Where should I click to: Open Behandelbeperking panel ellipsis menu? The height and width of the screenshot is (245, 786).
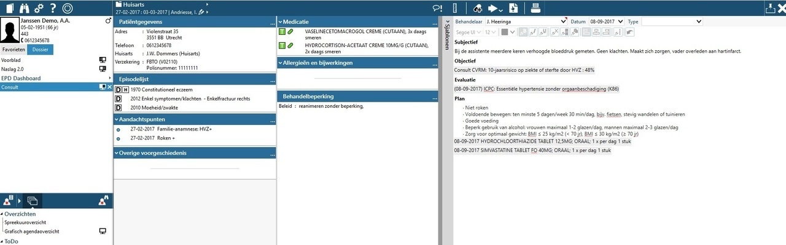(x=435, y=98)
